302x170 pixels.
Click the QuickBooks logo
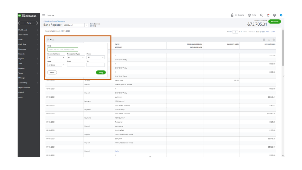coord(27,16)
